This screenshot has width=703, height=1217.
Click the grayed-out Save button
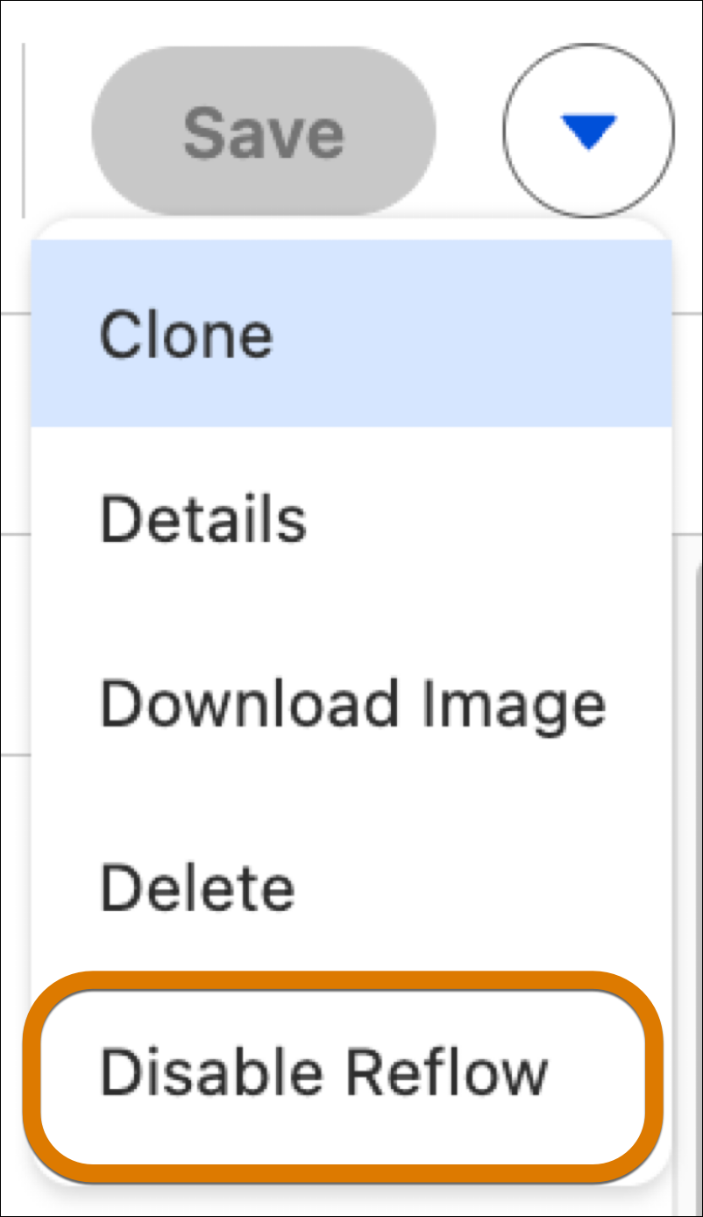[264, 132]
